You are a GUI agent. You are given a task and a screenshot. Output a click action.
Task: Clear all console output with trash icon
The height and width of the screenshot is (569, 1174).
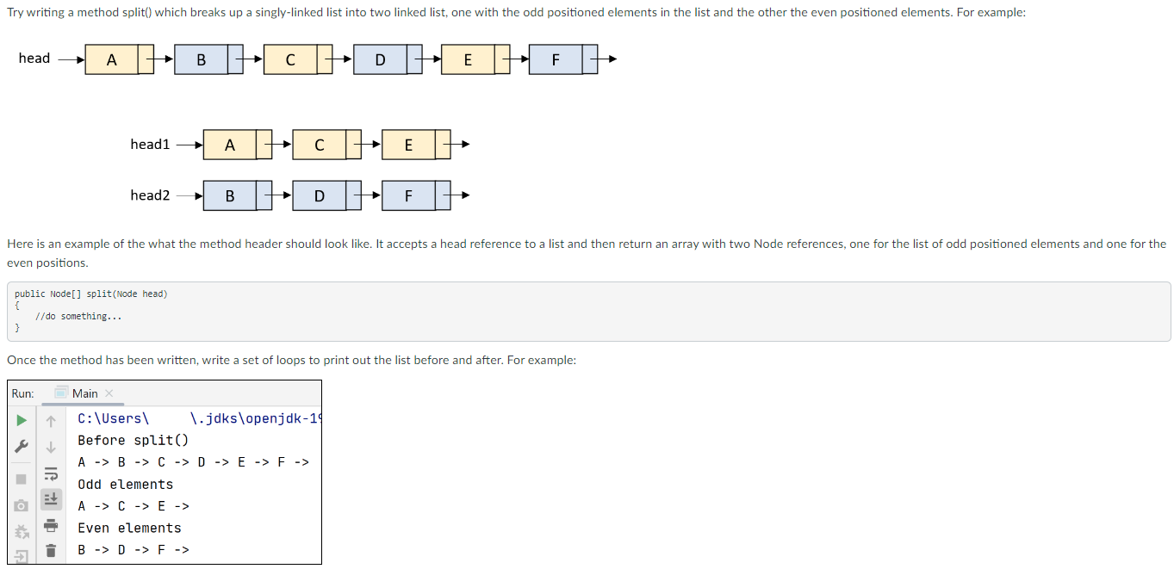point(51,549)
